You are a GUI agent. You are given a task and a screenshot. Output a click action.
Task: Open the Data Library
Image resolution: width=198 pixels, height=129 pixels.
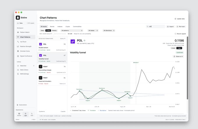[x=26, y=70]
